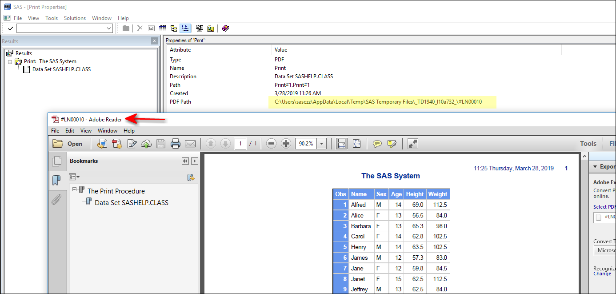The width and height of the screenshot is (616, 294).
Task: Open the Tools panel in Adobe Reader
Action: [x=588, y=143]
